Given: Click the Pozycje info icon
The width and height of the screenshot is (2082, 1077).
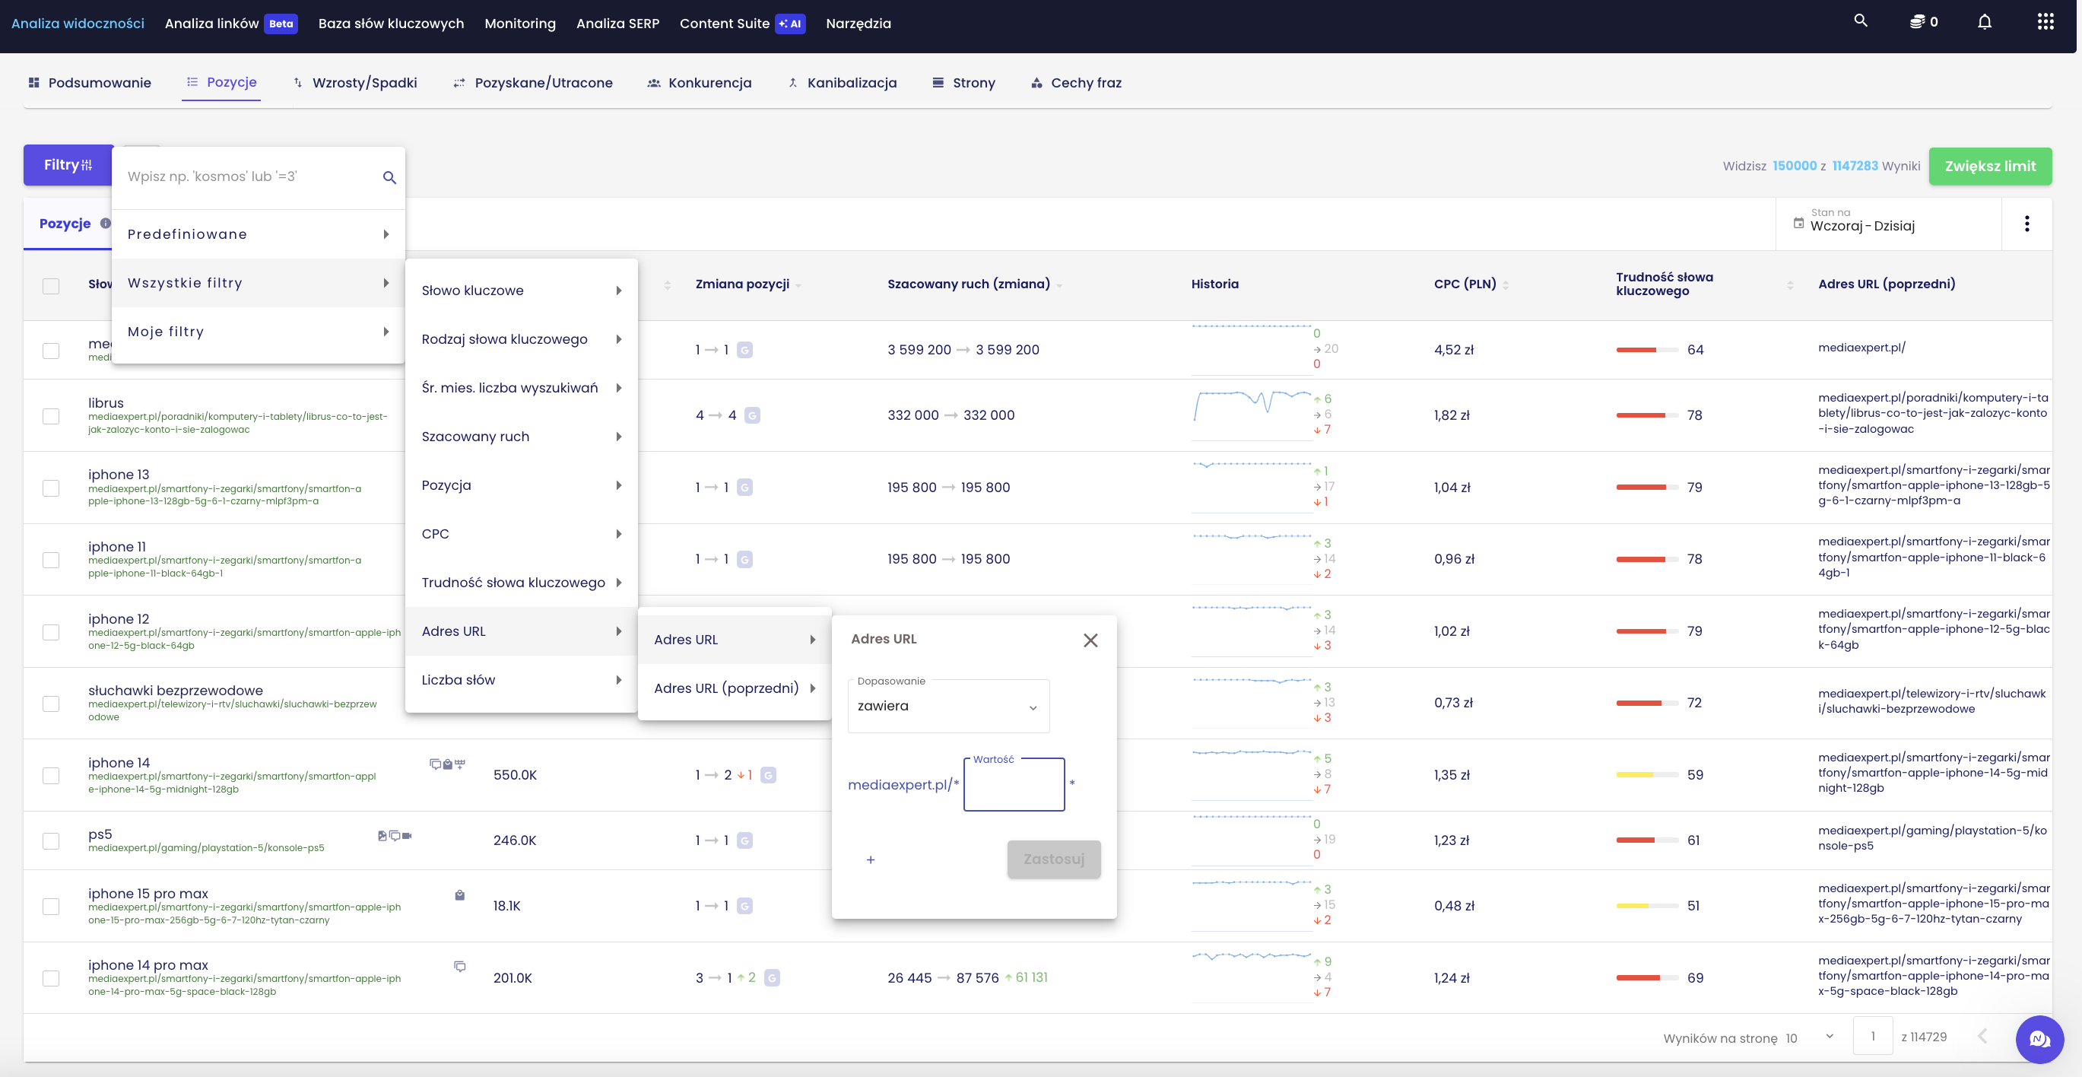Looking at the screenshot, I should pyautogui.click(x=105, y=224).
